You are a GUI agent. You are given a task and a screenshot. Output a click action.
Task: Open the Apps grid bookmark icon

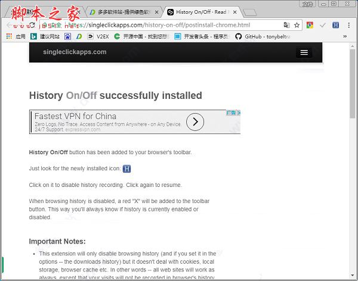click(x=9, y=36)
